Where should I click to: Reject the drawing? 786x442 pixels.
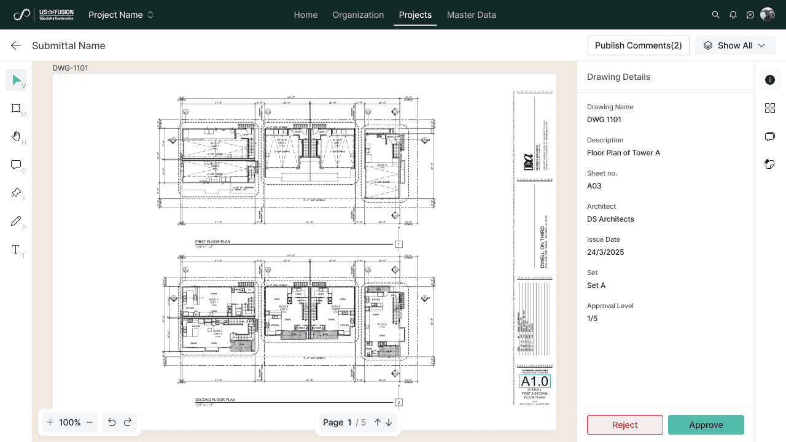(625, 425)
